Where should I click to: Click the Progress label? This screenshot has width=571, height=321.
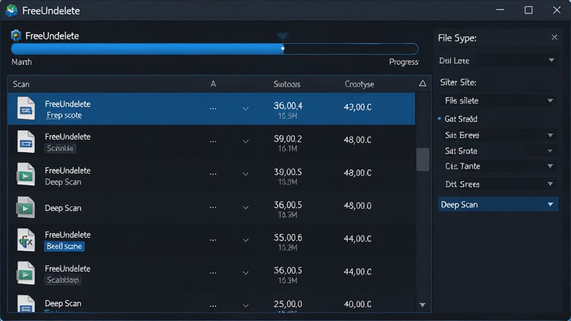(x=404, y=62)
